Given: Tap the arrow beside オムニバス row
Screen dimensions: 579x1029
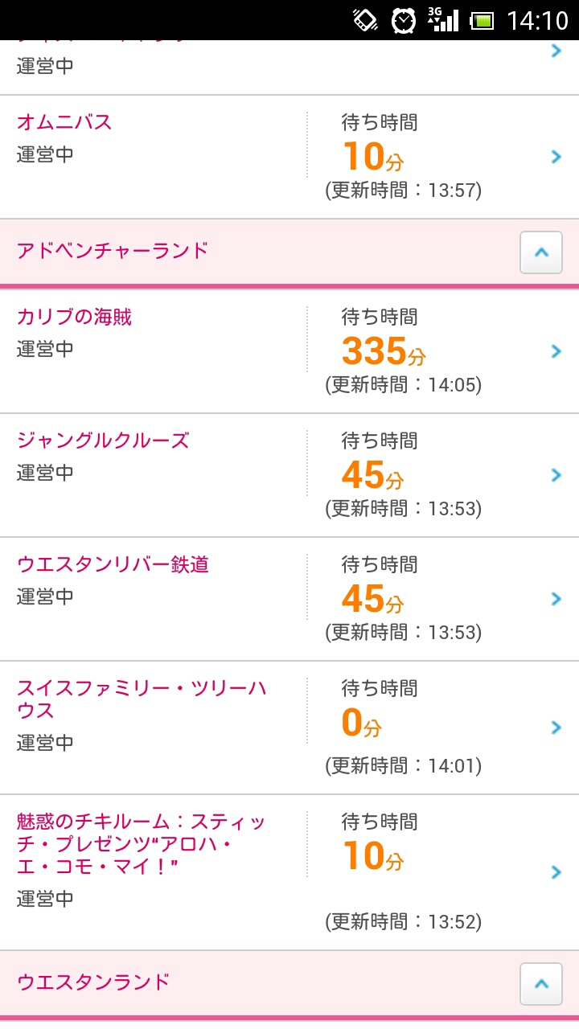Looking at the screenshot, I should [556, 157].
